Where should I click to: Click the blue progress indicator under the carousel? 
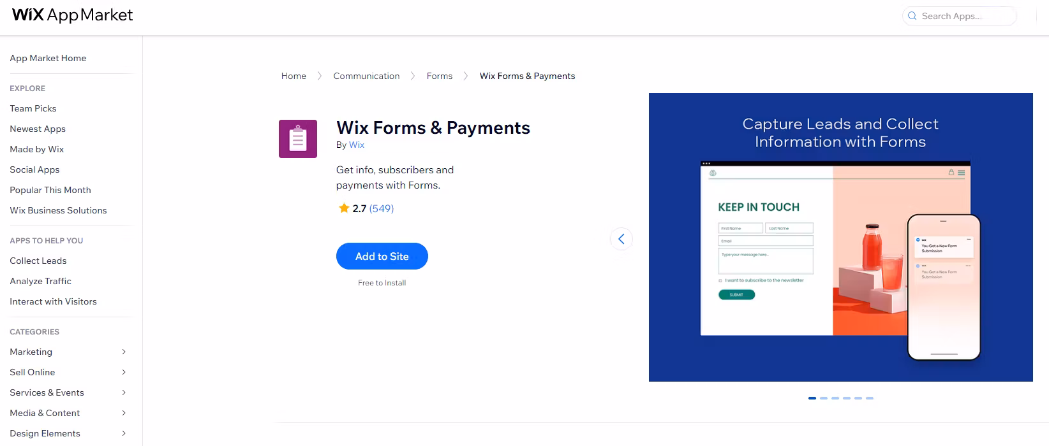tap(812, 398)
